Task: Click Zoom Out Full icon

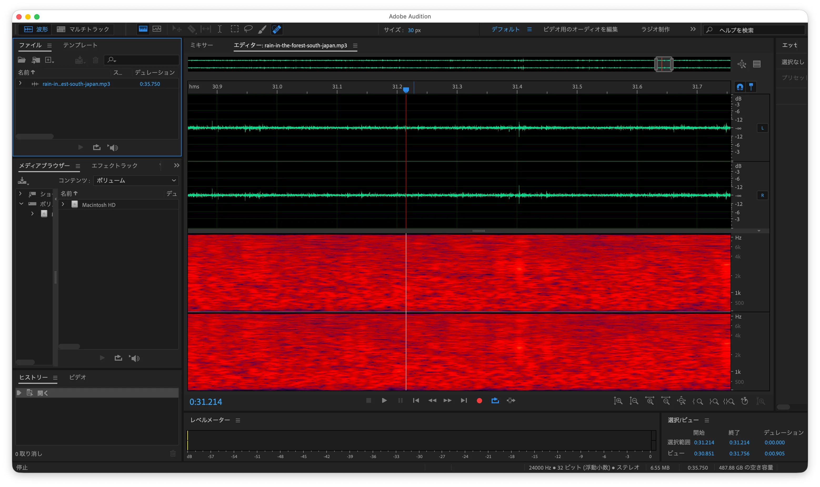Action: click(x=681, y=401)
